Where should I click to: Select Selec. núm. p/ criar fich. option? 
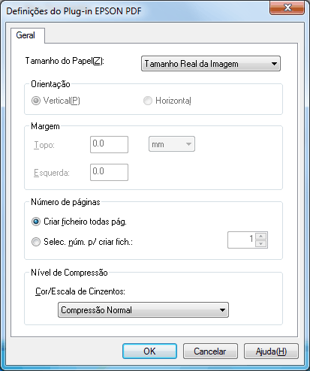[36, 242]
